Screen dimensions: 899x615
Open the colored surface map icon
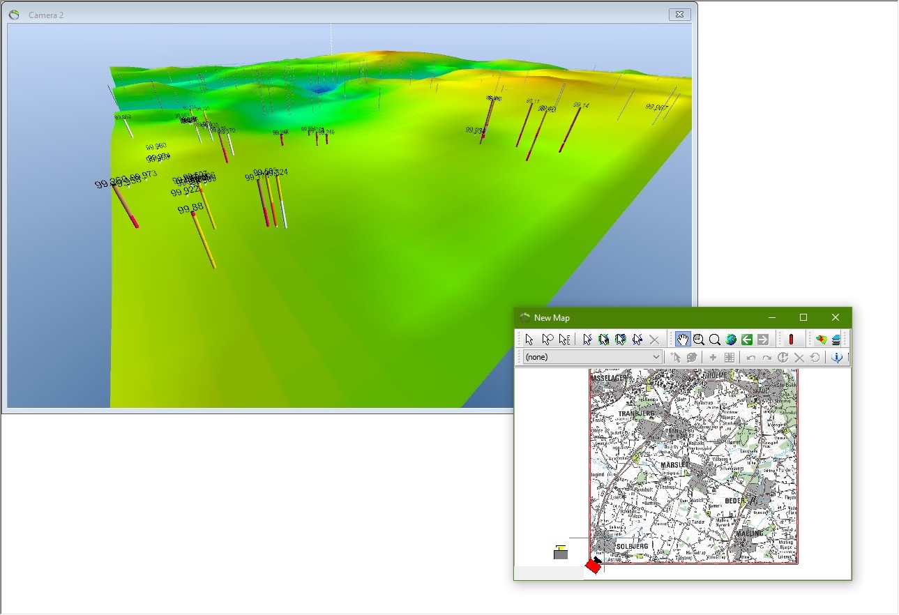[820, 340]
